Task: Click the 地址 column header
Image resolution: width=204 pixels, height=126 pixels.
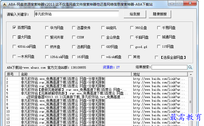Action: (x=159, y=74)
